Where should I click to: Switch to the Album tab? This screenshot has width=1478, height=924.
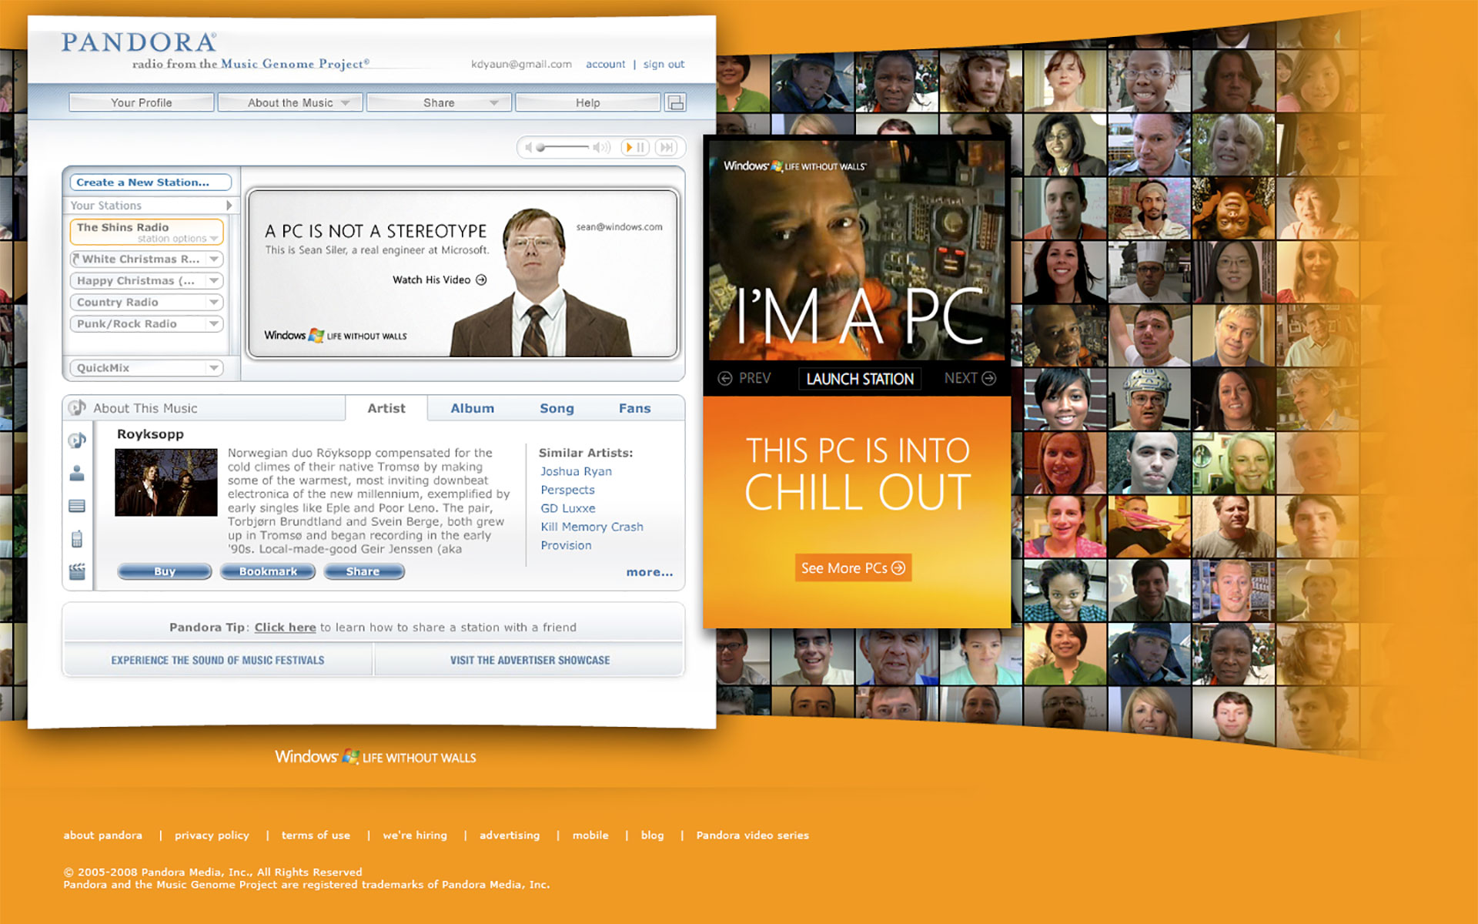point(472,408)
